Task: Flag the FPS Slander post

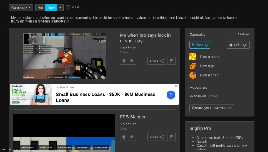Action: (x=171, y=137)
